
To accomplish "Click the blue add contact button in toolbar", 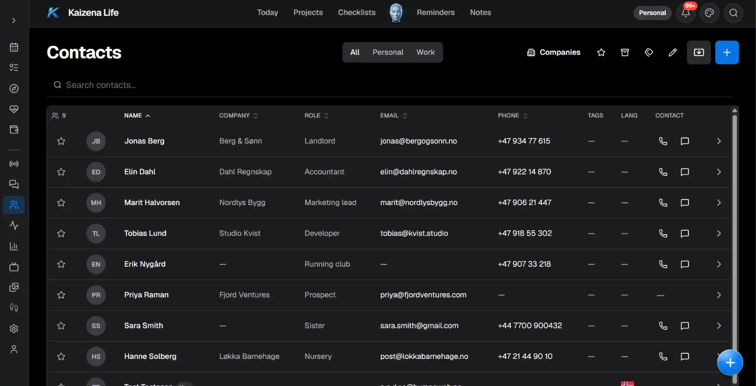I will point(727,52).
